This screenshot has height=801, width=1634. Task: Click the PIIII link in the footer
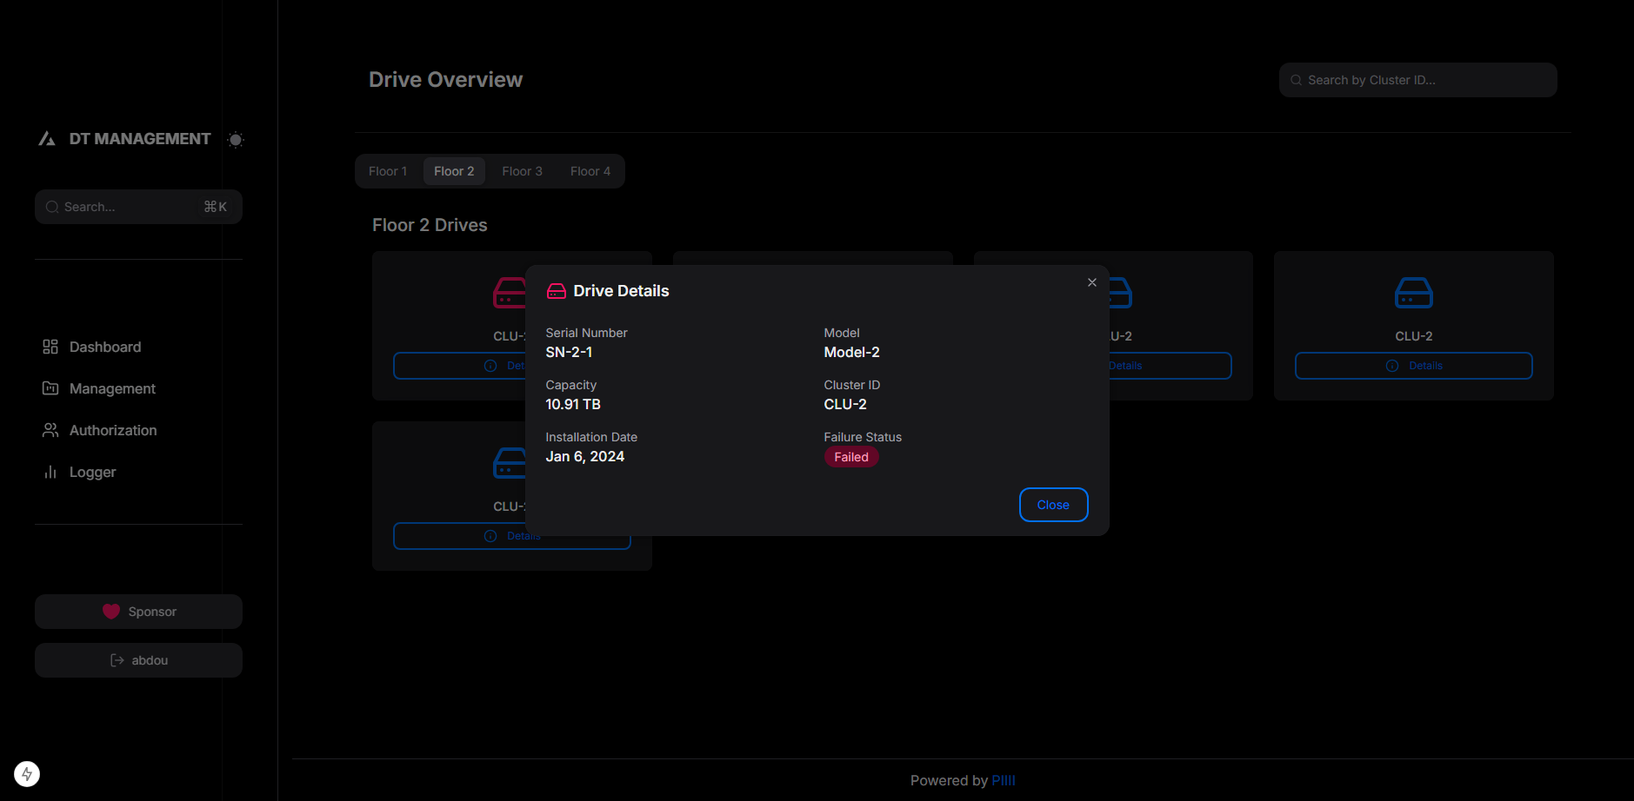coord(1004,780)
